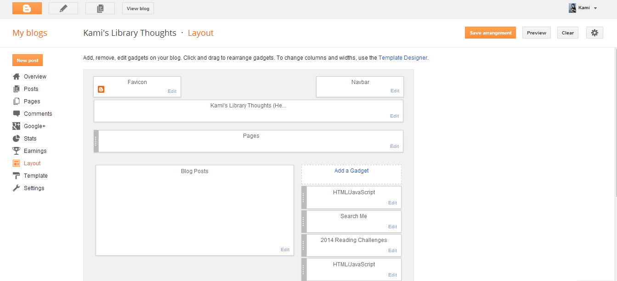Screen dimensions: 617x281
Task: Open the gear settings icon
Action: [594, 33]
